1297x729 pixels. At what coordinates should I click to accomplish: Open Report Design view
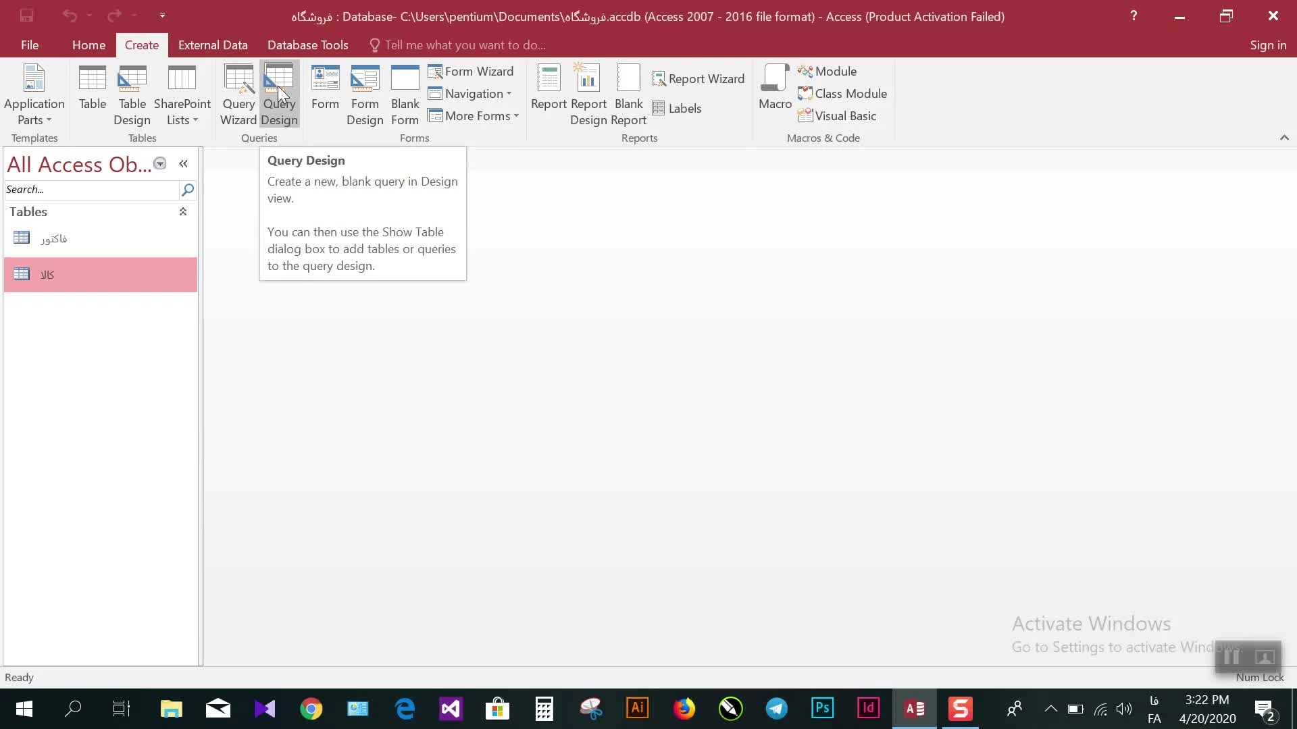[588, 95]
